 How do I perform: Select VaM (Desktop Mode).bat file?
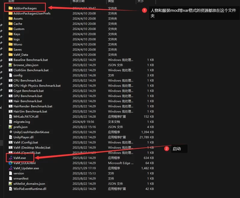[32, 147]
